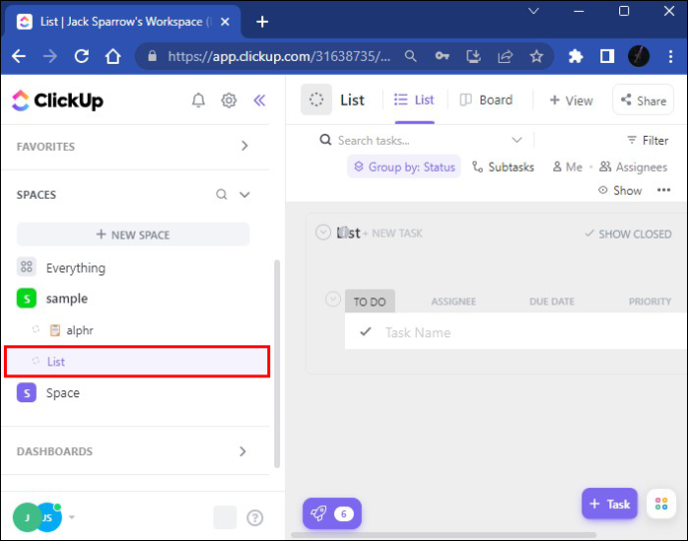688x541 pixels.
Task: Open the notifications bell
Action: [198, 100]
